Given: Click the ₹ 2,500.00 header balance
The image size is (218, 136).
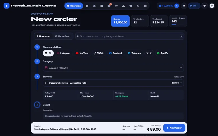Looking at the screenshot, I should pos(168,6).
